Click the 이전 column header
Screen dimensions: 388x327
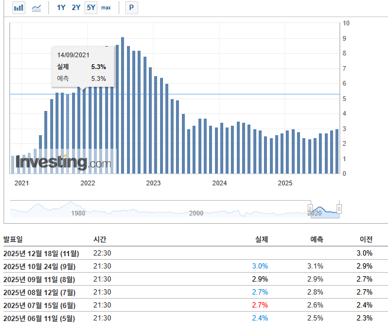366,240
